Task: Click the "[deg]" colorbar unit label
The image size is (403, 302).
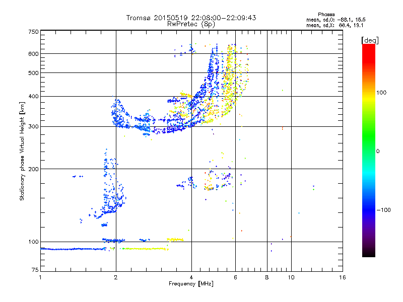Action: [370, 40]
